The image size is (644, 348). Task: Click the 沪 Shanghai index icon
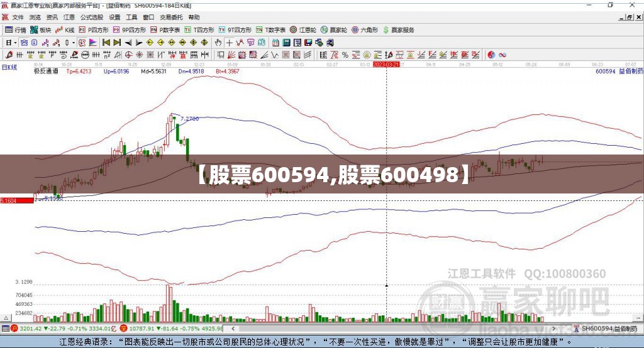click(14, 329)
